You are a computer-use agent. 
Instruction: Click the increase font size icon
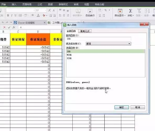tap(50, 10)
